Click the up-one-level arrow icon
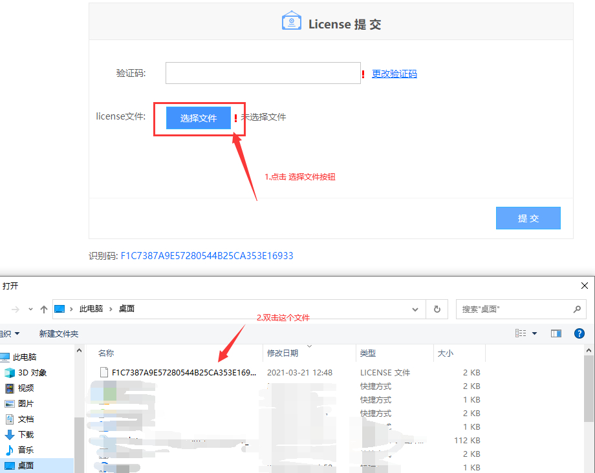The image size is (595, 473). coord(44,309)
